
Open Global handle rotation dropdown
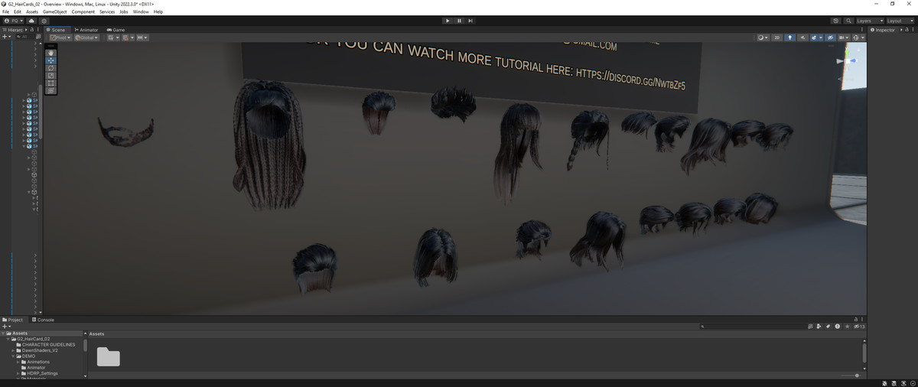pyautogui.click(x=86, y=37)
